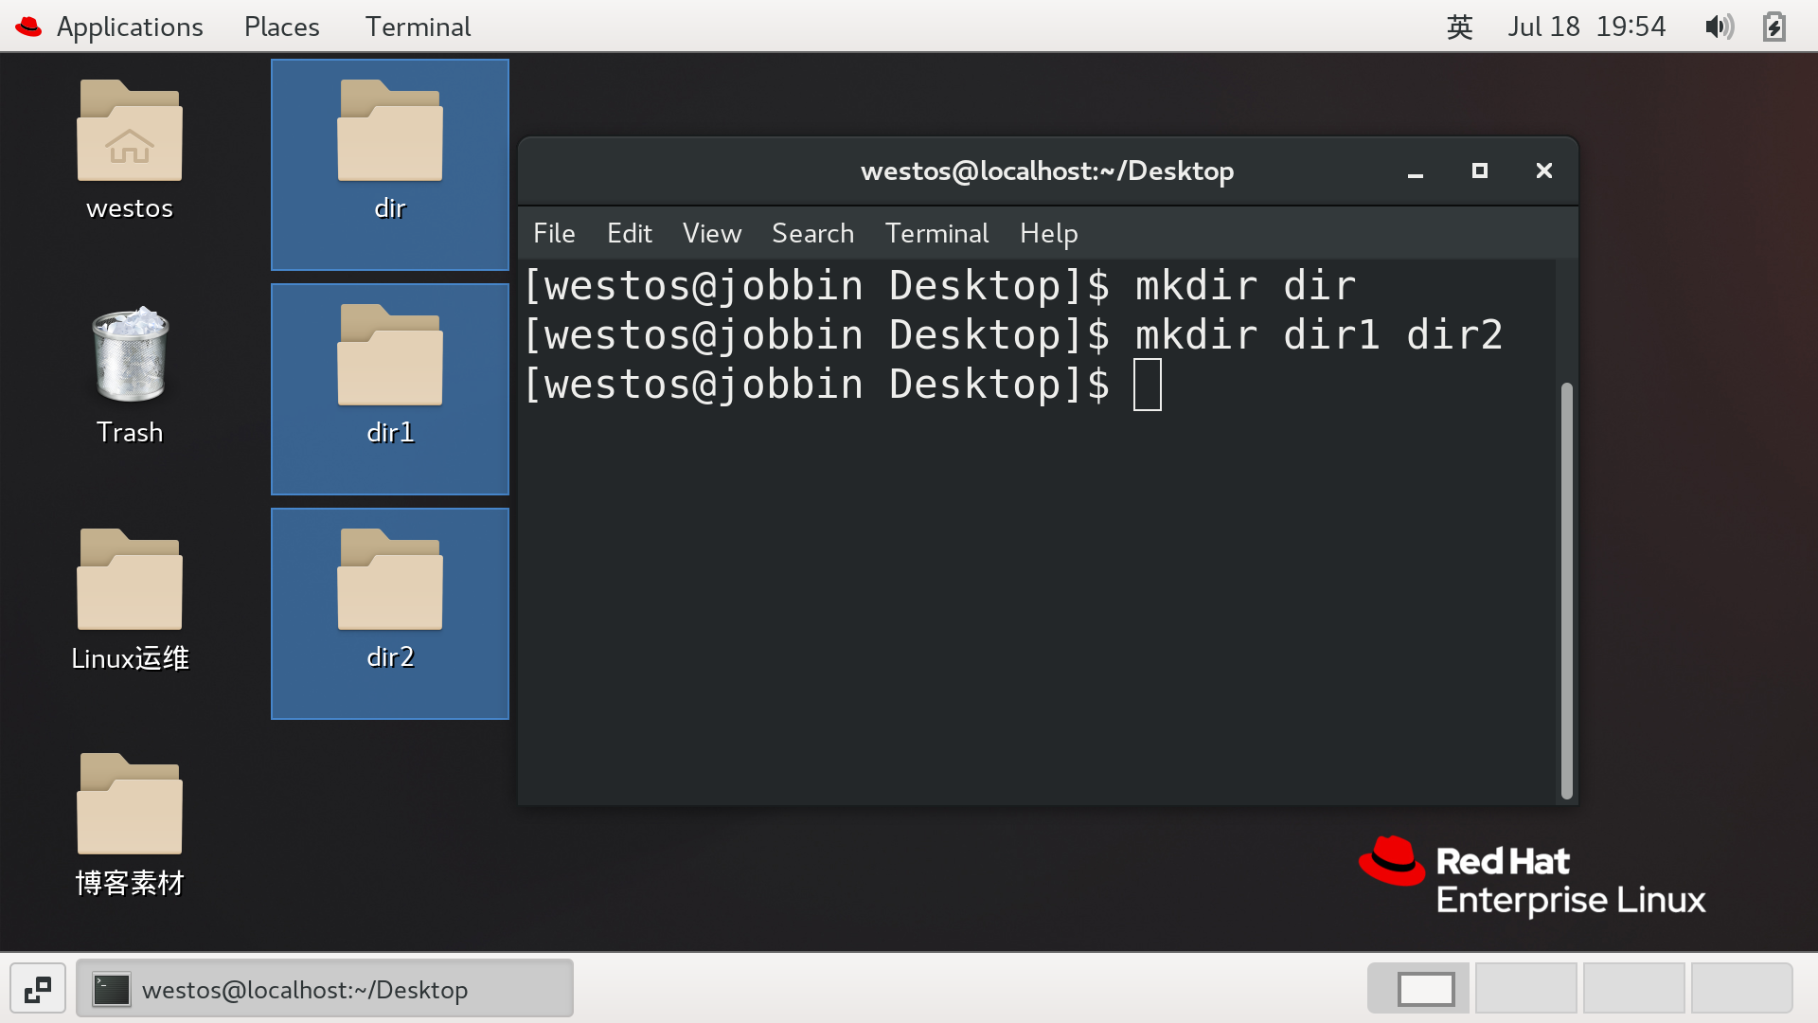Open the Search menu in terminal
Image resolution: width=1818 pixels, height=1023 pixels.
[x=812, y=233]
